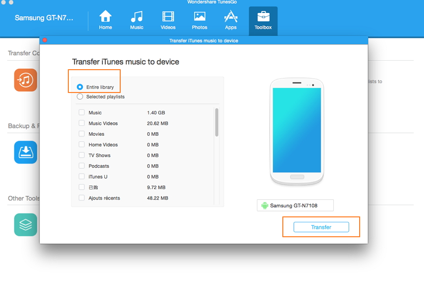Enable the Podcasts checkbox

coord(81,166)
